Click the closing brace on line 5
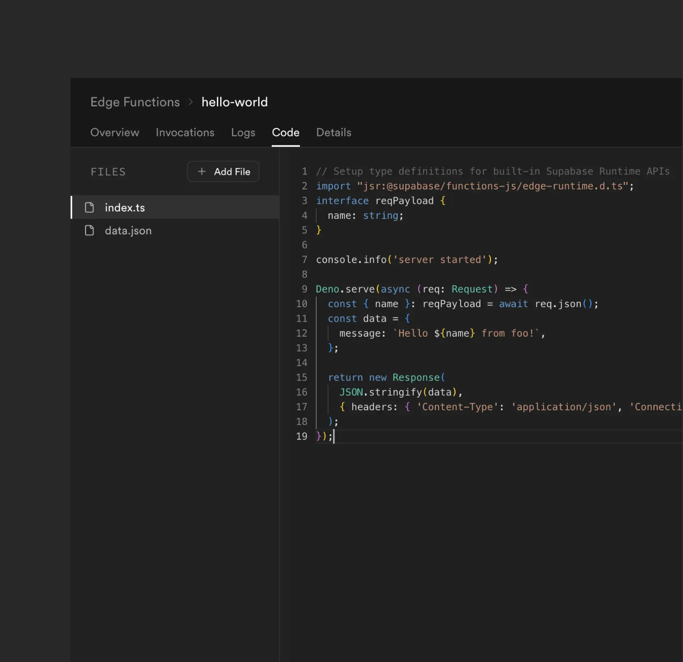 tap(319, 230)
